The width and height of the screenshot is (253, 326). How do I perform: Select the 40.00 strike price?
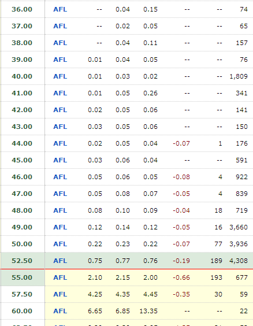coord(22,76)
